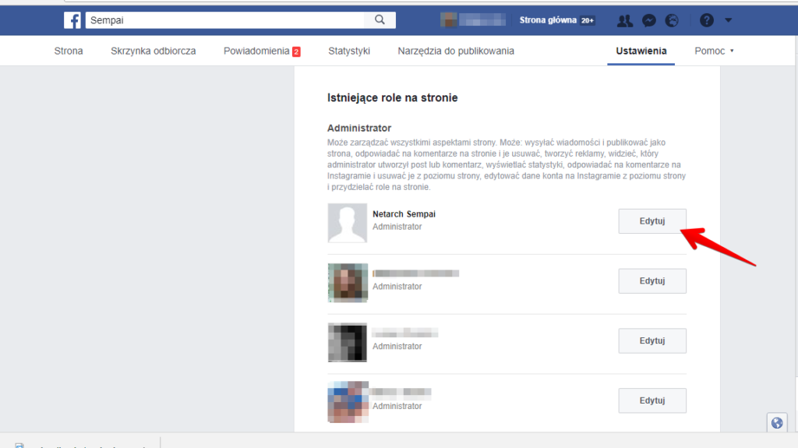Click Edytuj for the second administrator
The width and height of the screenshot is (798, 448).
pyautogui.click(x=652, y=281)
